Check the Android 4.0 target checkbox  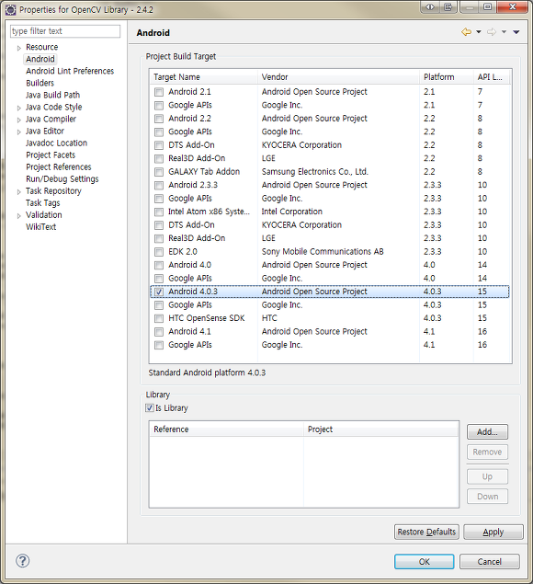[x=159, y=265]
